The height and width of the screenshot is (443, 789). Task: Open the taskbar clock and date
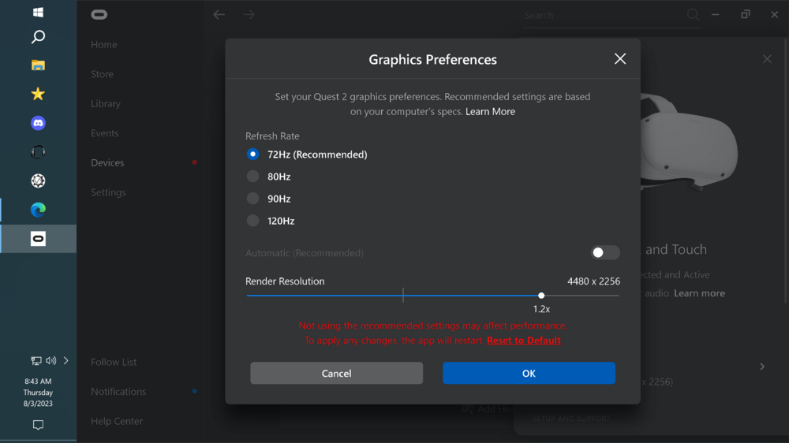[38, 393]
